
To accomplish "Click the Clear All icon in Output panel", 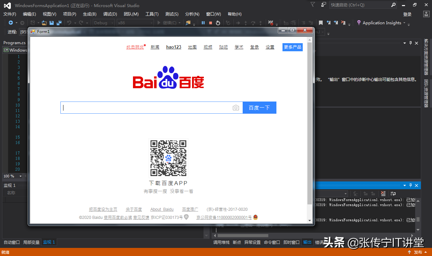I will coord(383,194).
